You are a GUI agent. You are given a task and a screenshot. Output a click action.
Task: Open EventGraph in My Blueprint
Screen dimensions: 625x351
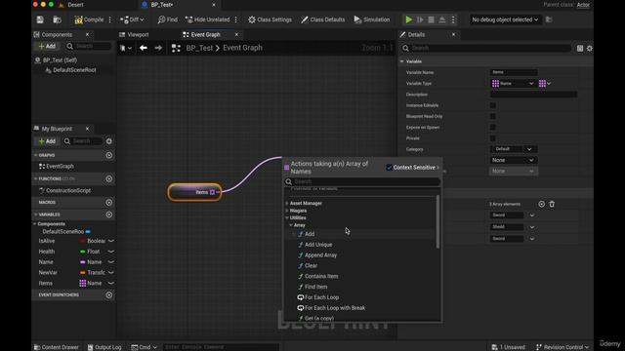click(x=60, y=167)
